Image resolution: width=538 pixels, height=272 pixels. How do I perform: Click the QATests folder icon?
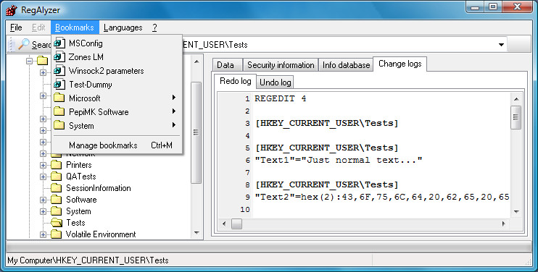pyautogui.click(x=57, y=177)
